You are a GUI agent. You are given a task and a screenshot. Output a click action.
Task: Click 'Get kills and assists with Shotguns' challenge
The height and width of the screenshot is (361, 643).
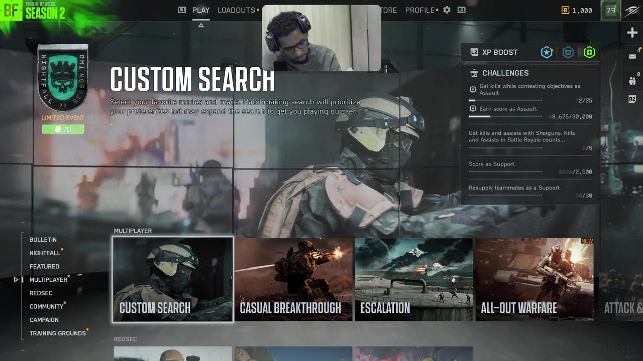click(x=522, y=136)
